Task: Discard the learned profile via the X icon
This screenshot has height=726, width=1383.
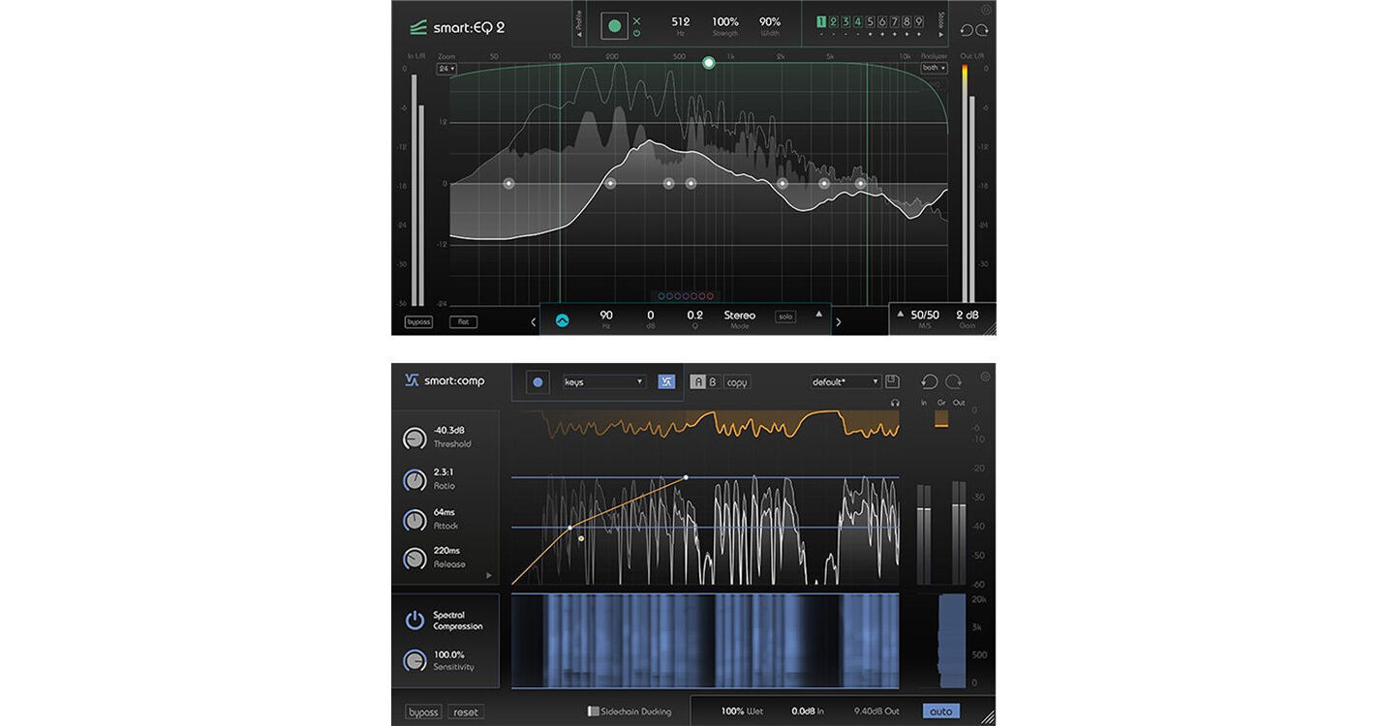Action: tap(638, 21)
